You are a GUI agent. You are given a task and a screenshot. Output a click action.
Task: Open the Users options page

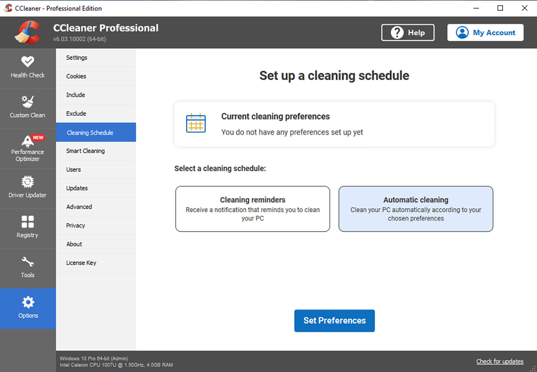tap(96, 170)
